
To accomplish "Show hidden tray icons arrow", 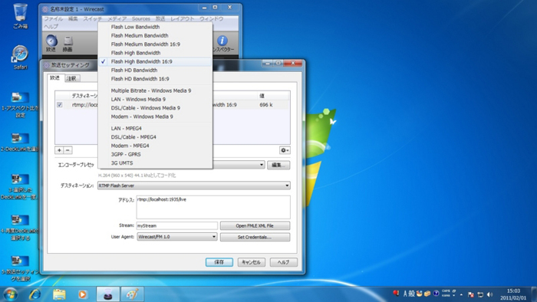I will coord(461,294).
